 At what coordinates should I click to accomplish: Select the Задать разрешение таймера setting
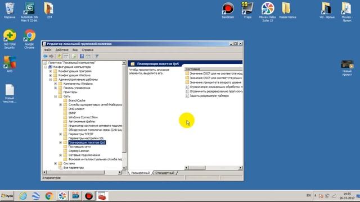coord(209,96)
